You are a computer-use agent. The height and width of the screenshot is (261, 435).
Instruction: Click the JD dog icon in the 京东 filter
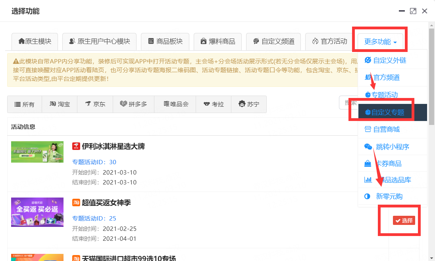click(88, 104)
